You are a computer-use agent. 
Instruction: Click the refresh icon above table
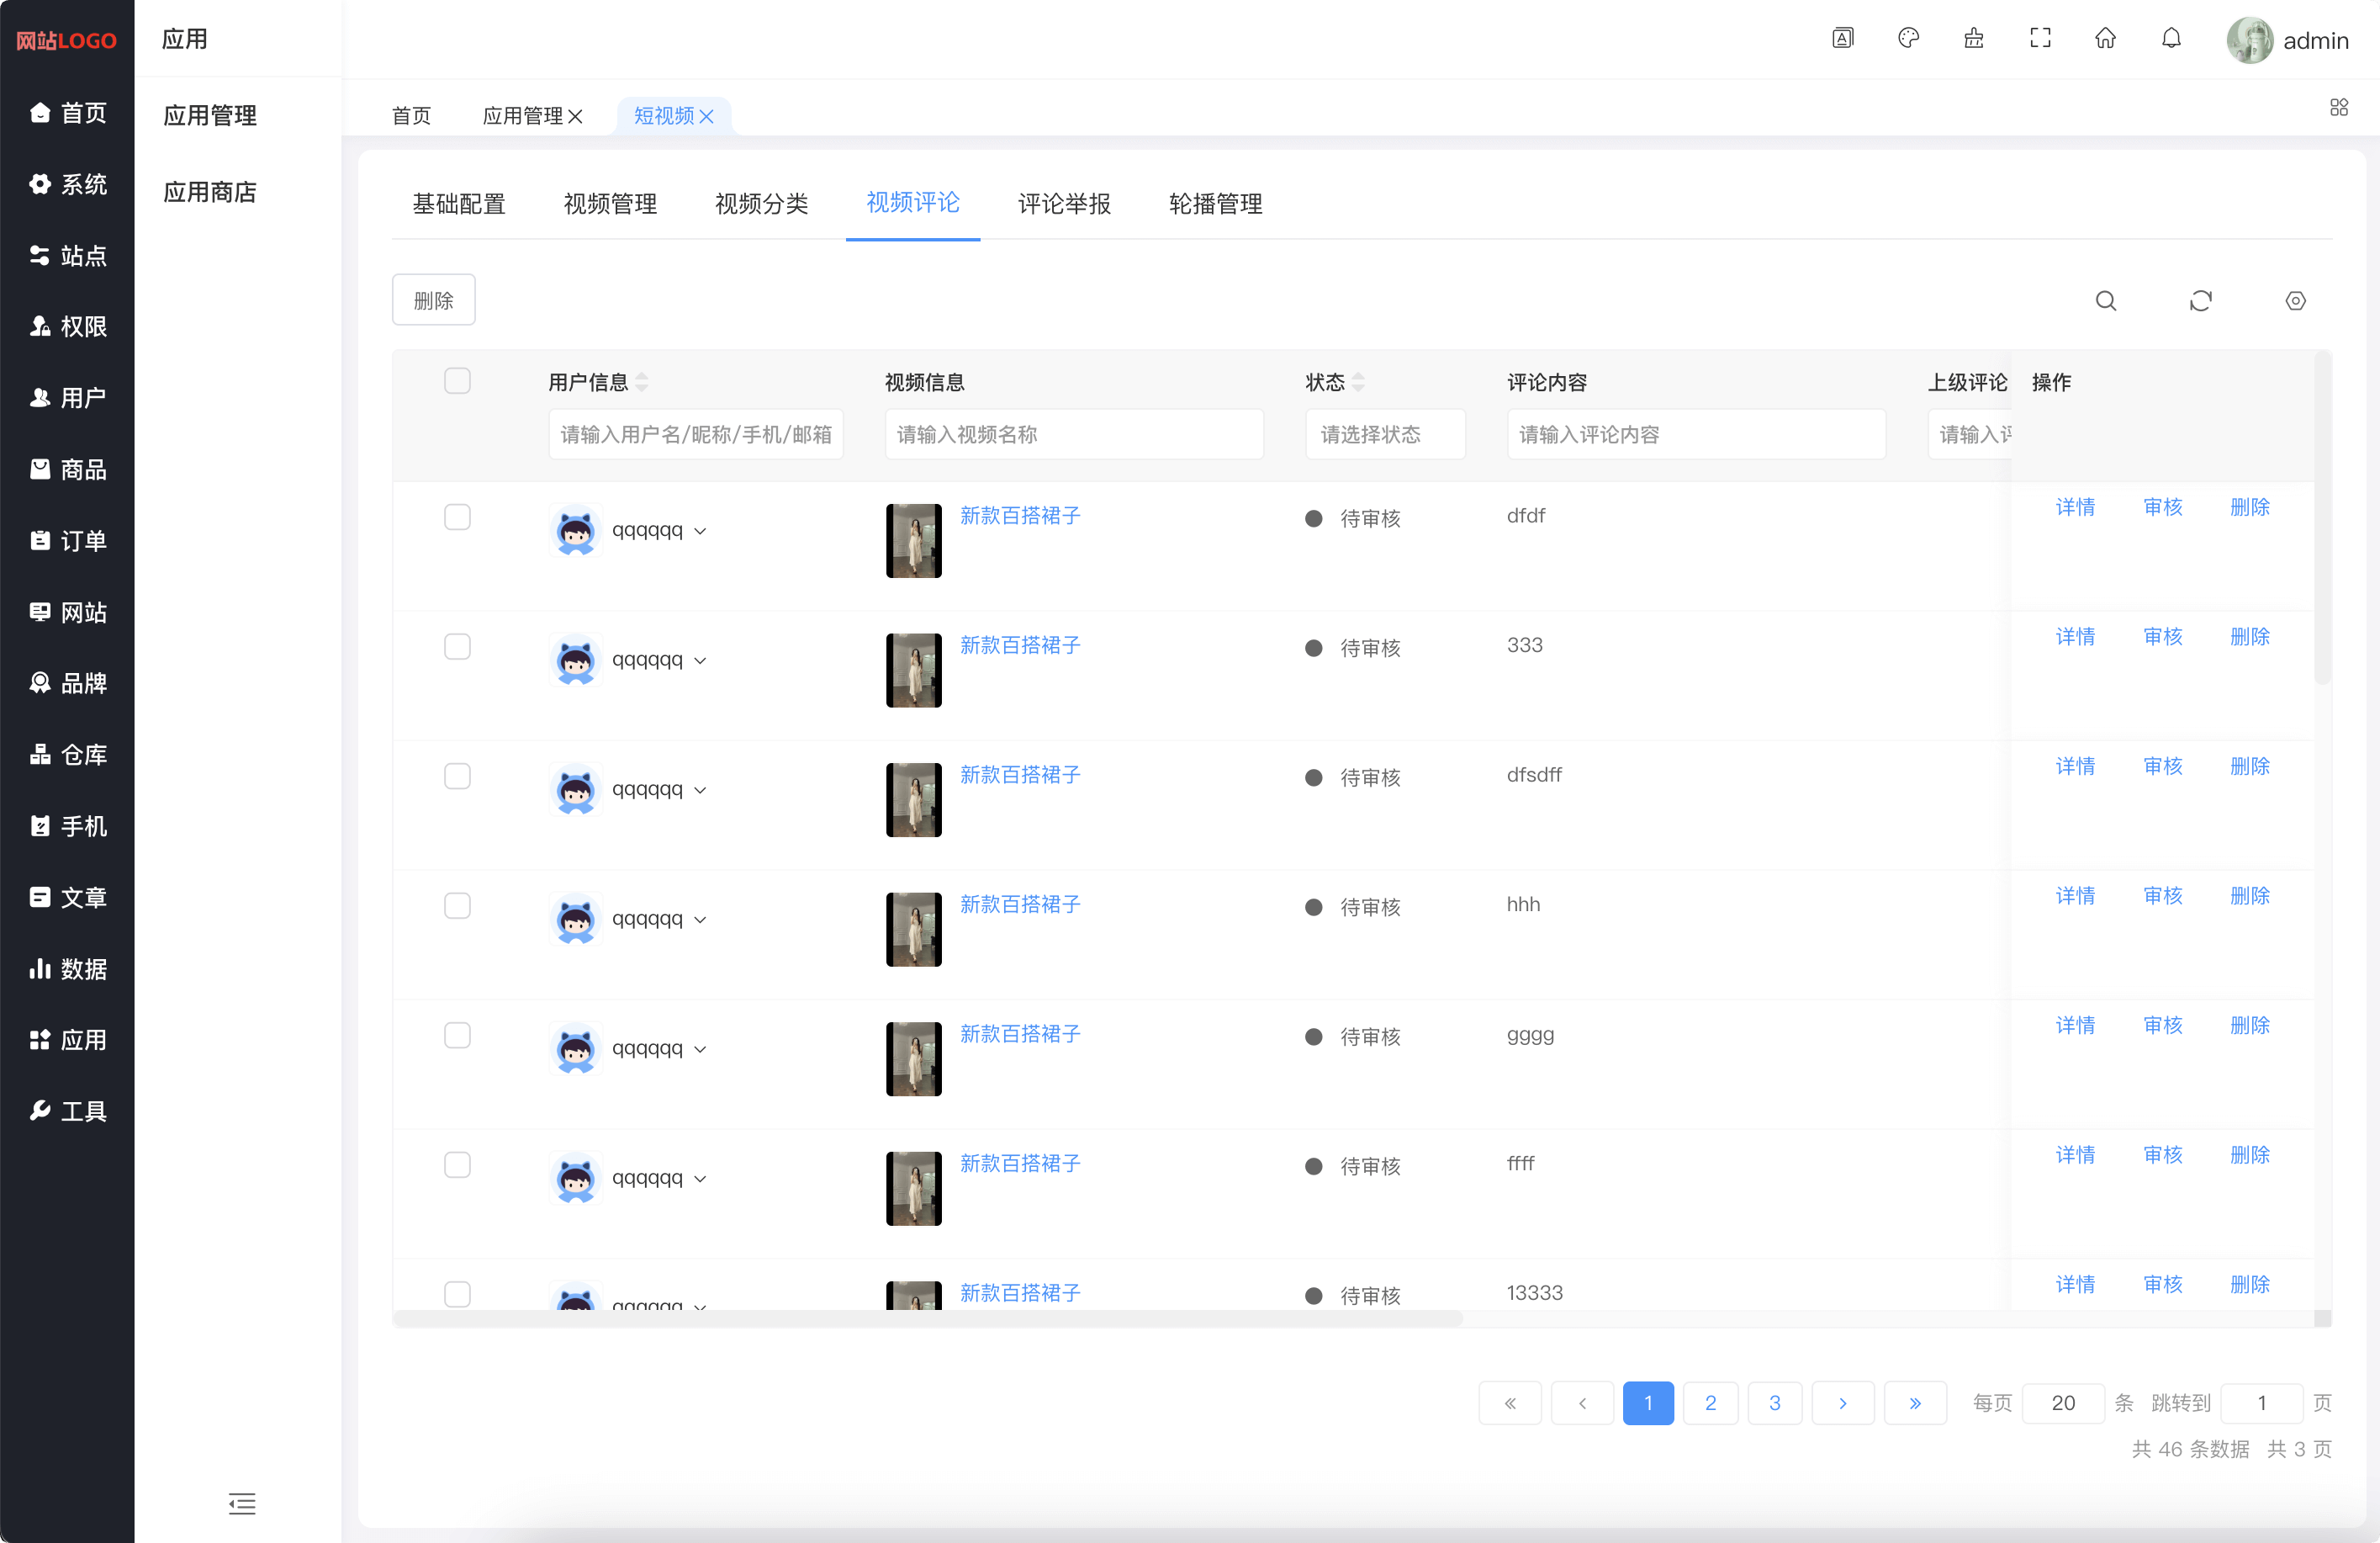pos(2200,300)
